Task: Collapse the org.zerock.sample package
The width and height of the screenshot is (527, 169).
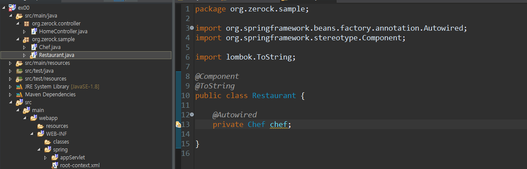Action: click(18, 39)
